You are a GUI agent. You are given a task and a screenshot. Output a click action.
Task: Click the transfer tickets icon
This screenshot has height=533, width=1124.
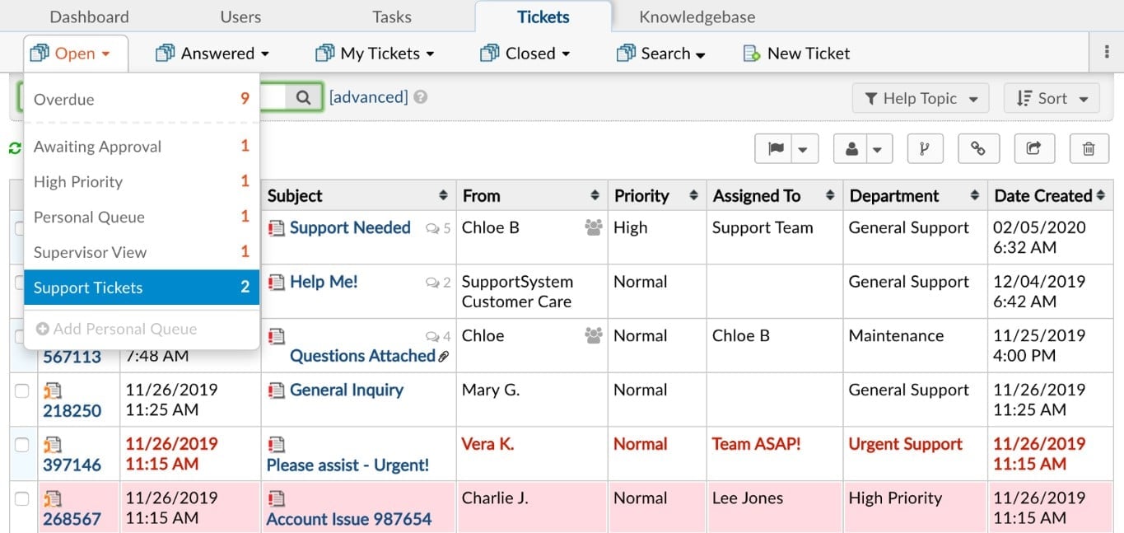point(1033,148)
